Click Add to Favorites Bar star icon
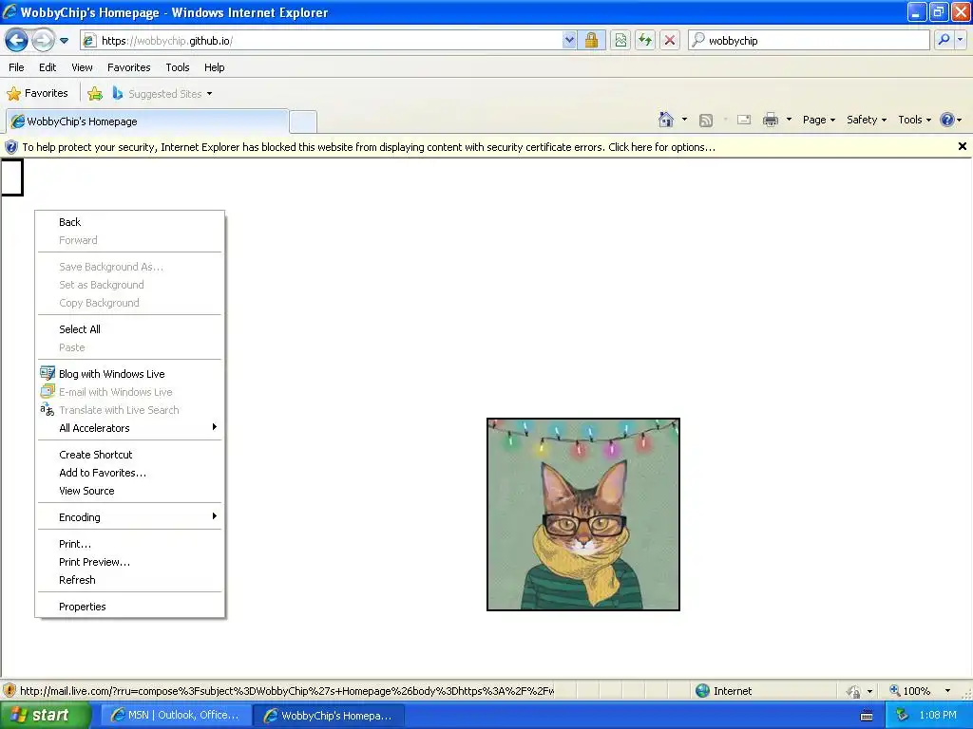This screenshot has height=729, width=973. pyautogui.click(x=95, y=94)
